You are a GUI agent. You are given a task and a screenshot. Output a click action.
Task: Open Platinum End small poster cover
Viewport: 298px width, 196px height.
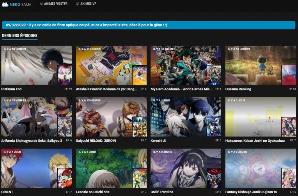point(65,75)
